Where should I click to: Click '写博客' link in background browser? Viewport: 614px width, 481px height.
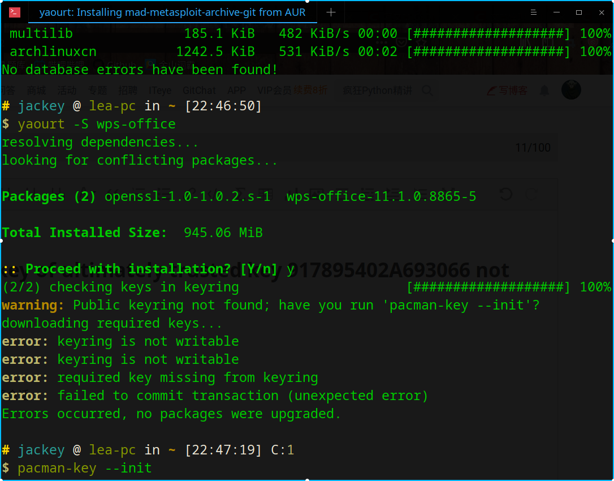click(508, 91)
